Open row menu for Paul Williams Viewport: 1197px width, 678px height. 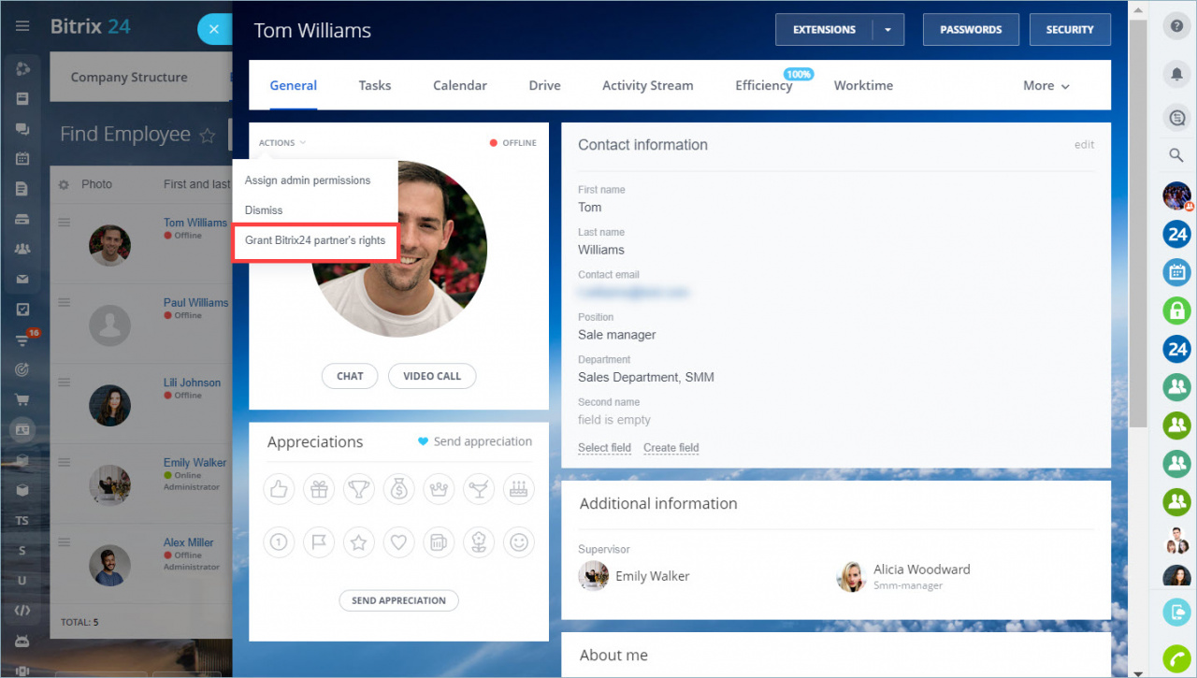(65, 302)
